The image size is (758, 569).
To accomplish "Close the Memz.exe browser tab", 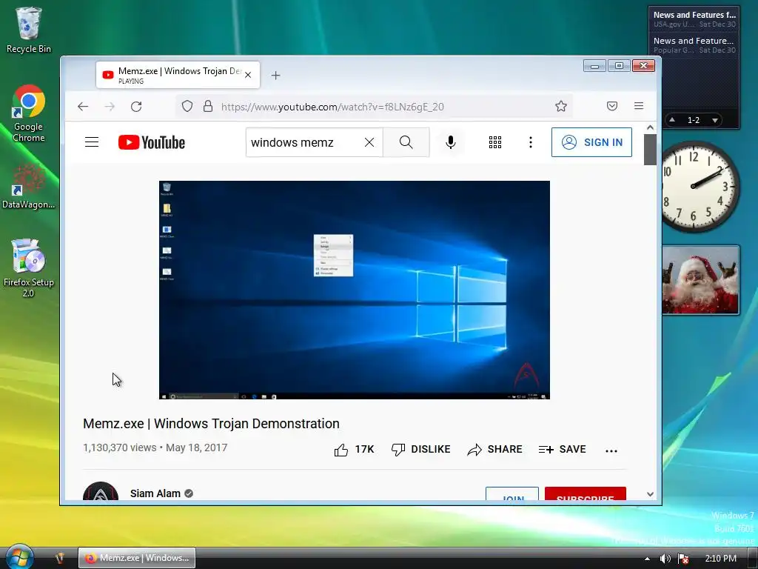I will click(x=248, y=75).
